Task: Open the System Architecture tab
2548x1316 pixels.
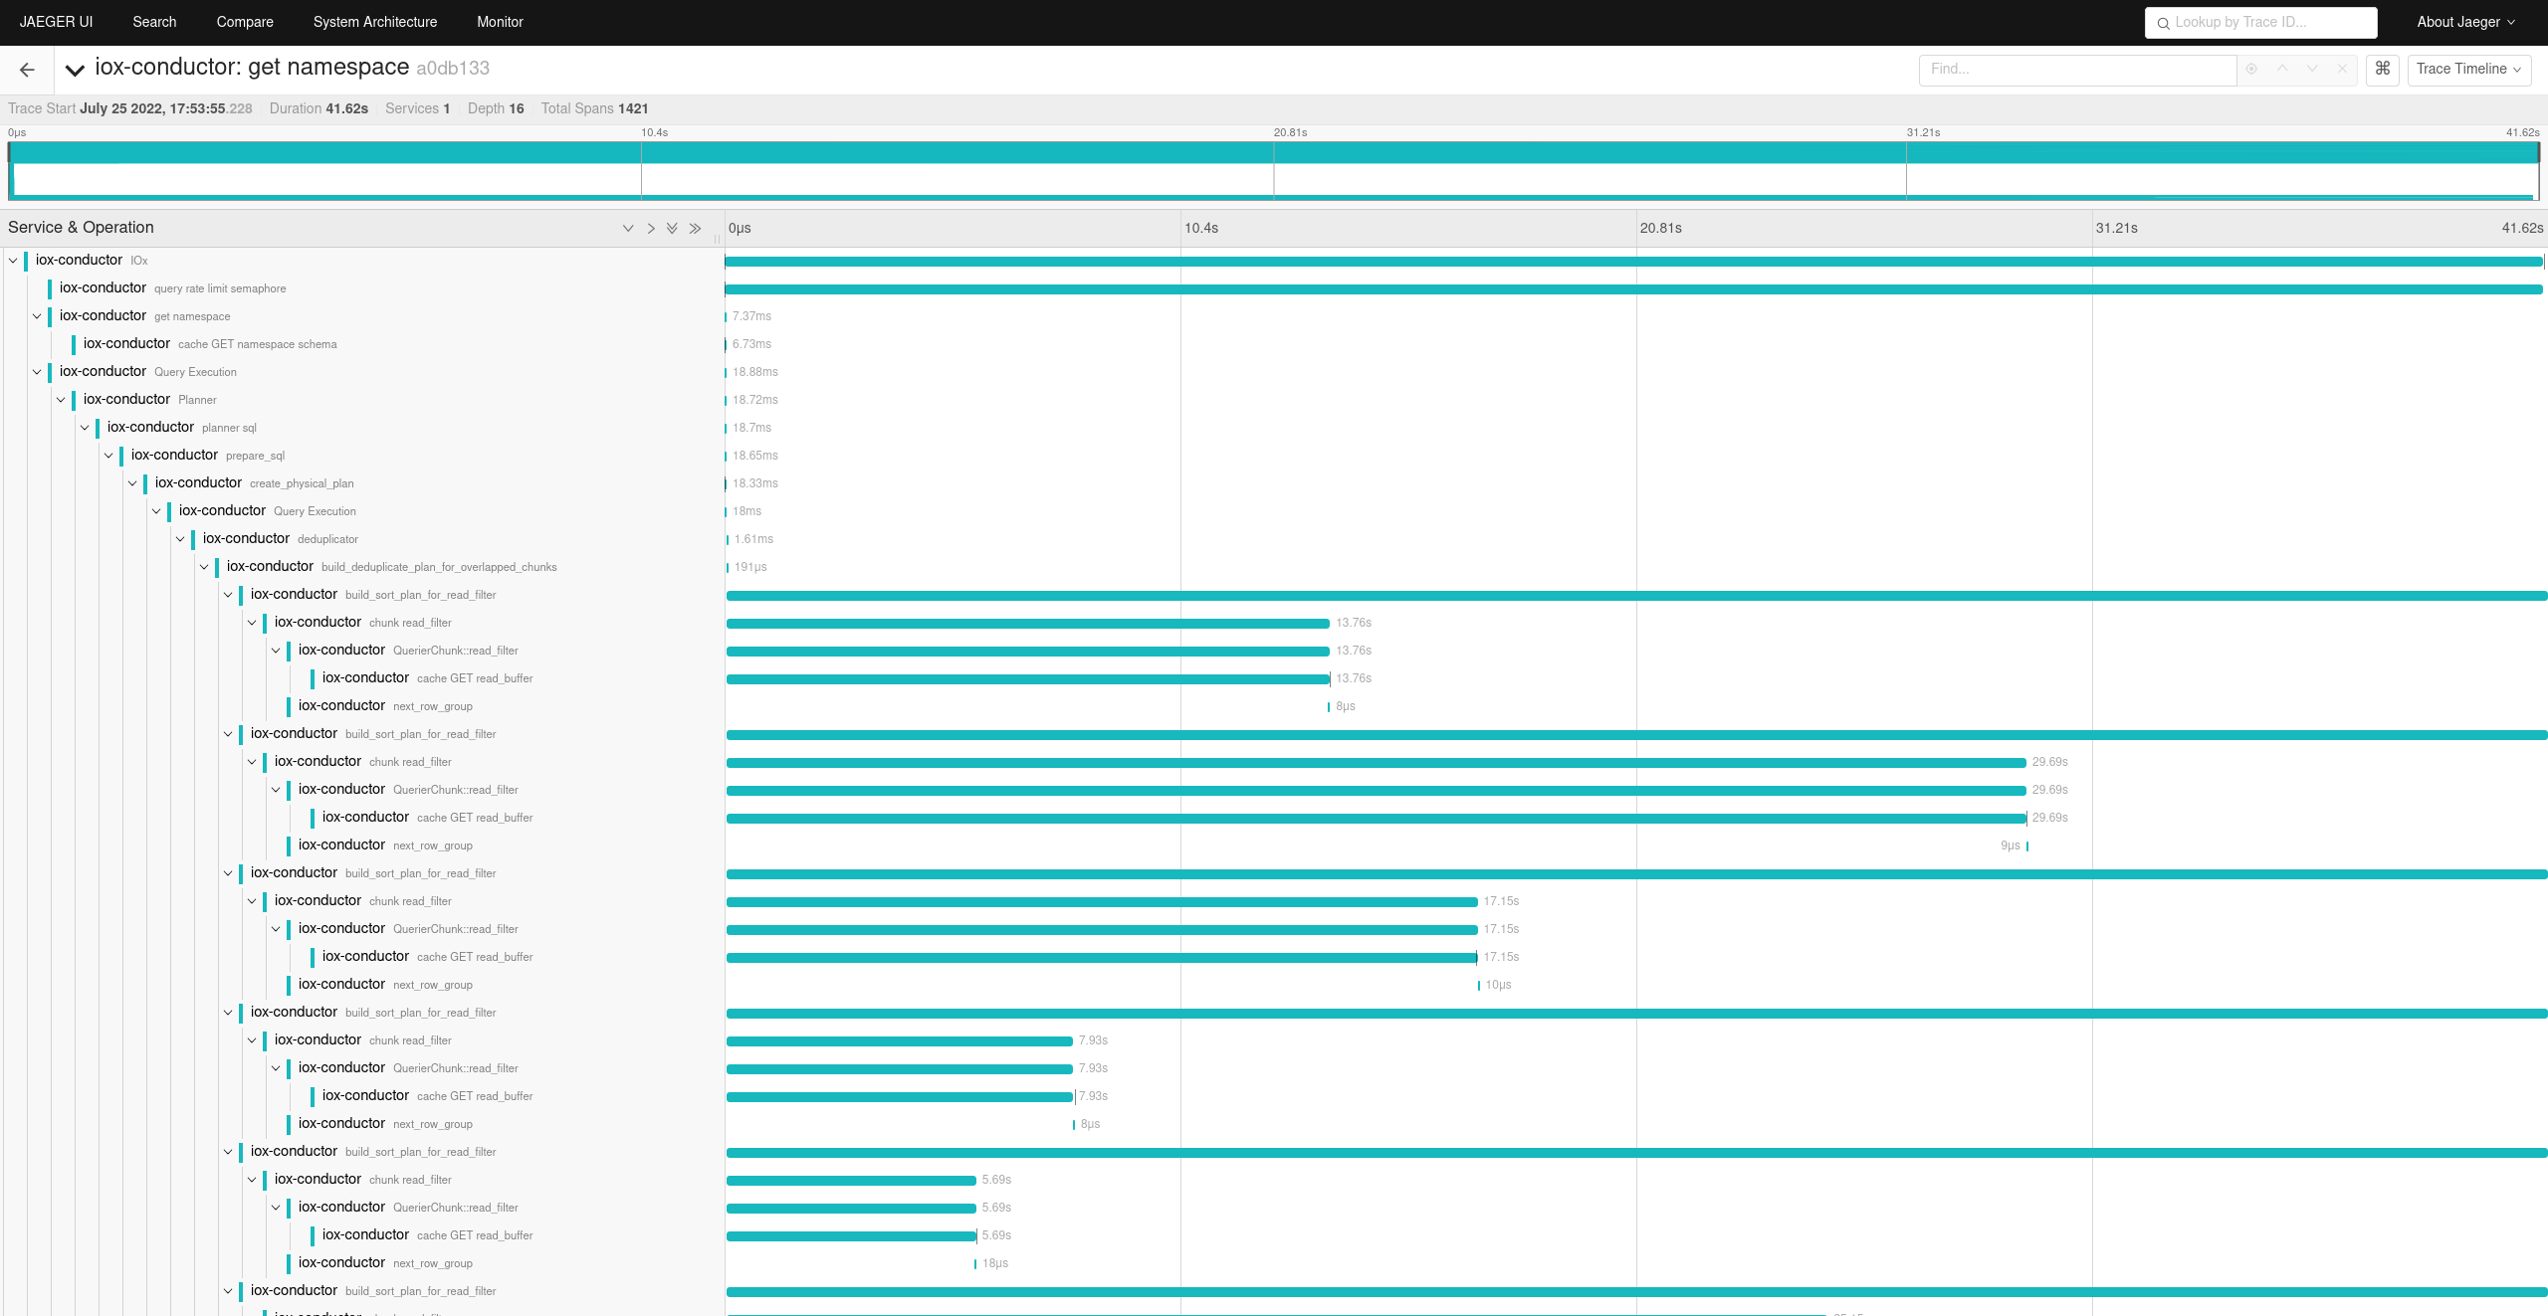Action: click(375, 22)
